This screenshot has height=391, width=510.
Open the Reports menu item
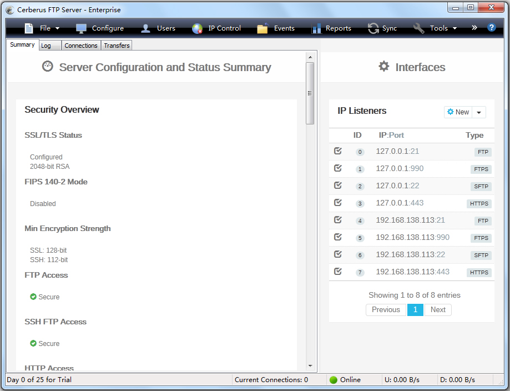[339, 28]
